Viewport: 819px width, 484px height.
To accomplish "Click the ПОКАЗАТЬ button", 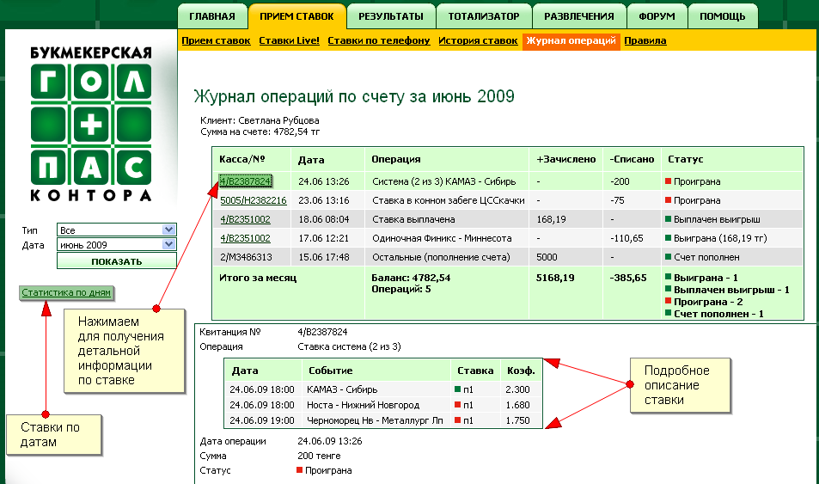I will click(117, 261).
